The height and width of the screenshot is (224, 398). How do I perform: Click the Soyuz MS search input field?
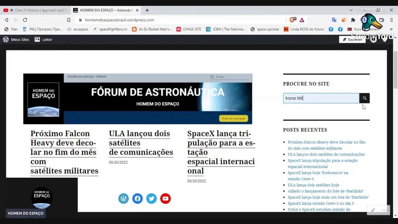click(321, 98)
